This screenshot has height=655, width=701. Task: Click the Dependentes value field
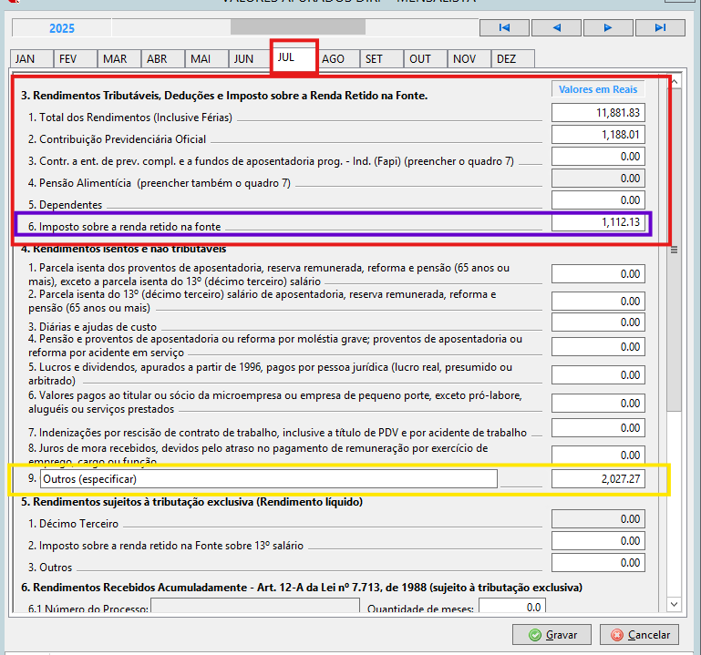coord(598,200)
